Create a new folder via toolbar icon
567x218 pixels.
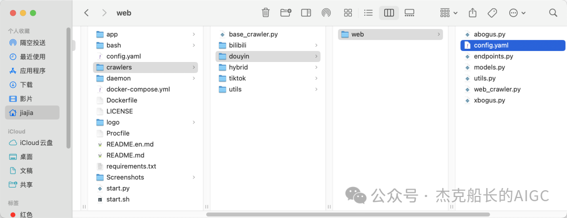286,13
